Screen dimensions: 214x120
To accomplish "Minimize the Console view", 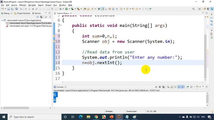I will click(203, 87).
